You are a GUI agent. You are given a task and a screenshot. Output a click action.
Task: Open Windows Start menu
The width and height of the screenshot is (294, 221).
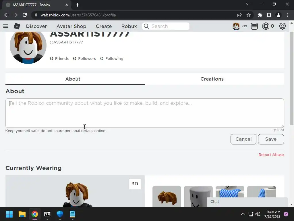(x=9, y=214)
